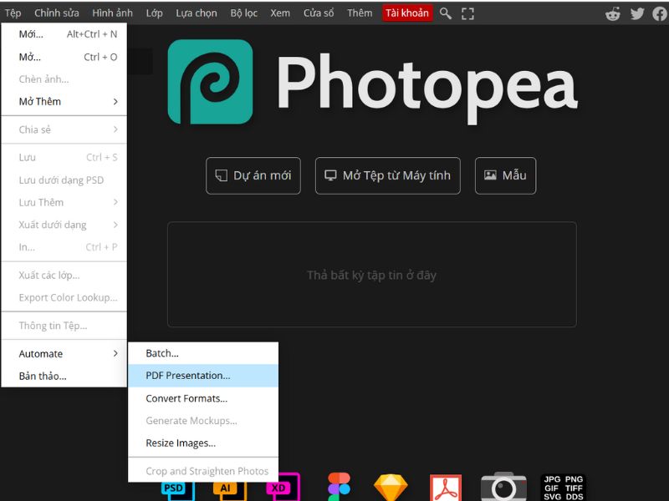Expand the Automate submenu
The width and height of the screenshot is (669, 501).
tap(64, 353)
